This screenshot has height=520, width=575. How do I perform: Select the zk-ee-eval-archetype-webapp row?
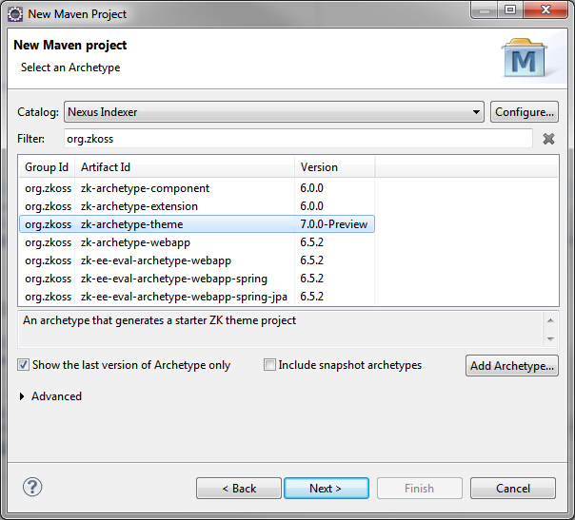pos(197,260)
